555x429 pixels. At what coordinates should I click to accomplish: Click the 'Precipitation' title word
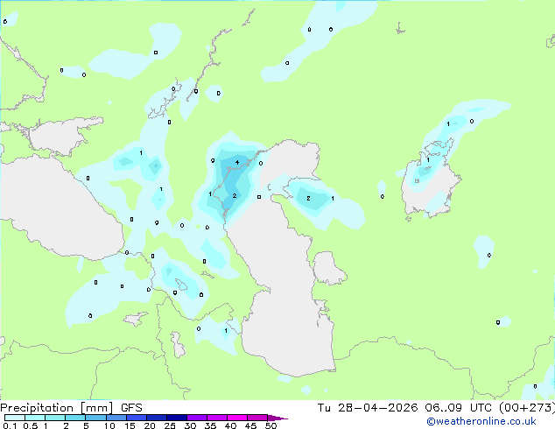click(37, 408)
